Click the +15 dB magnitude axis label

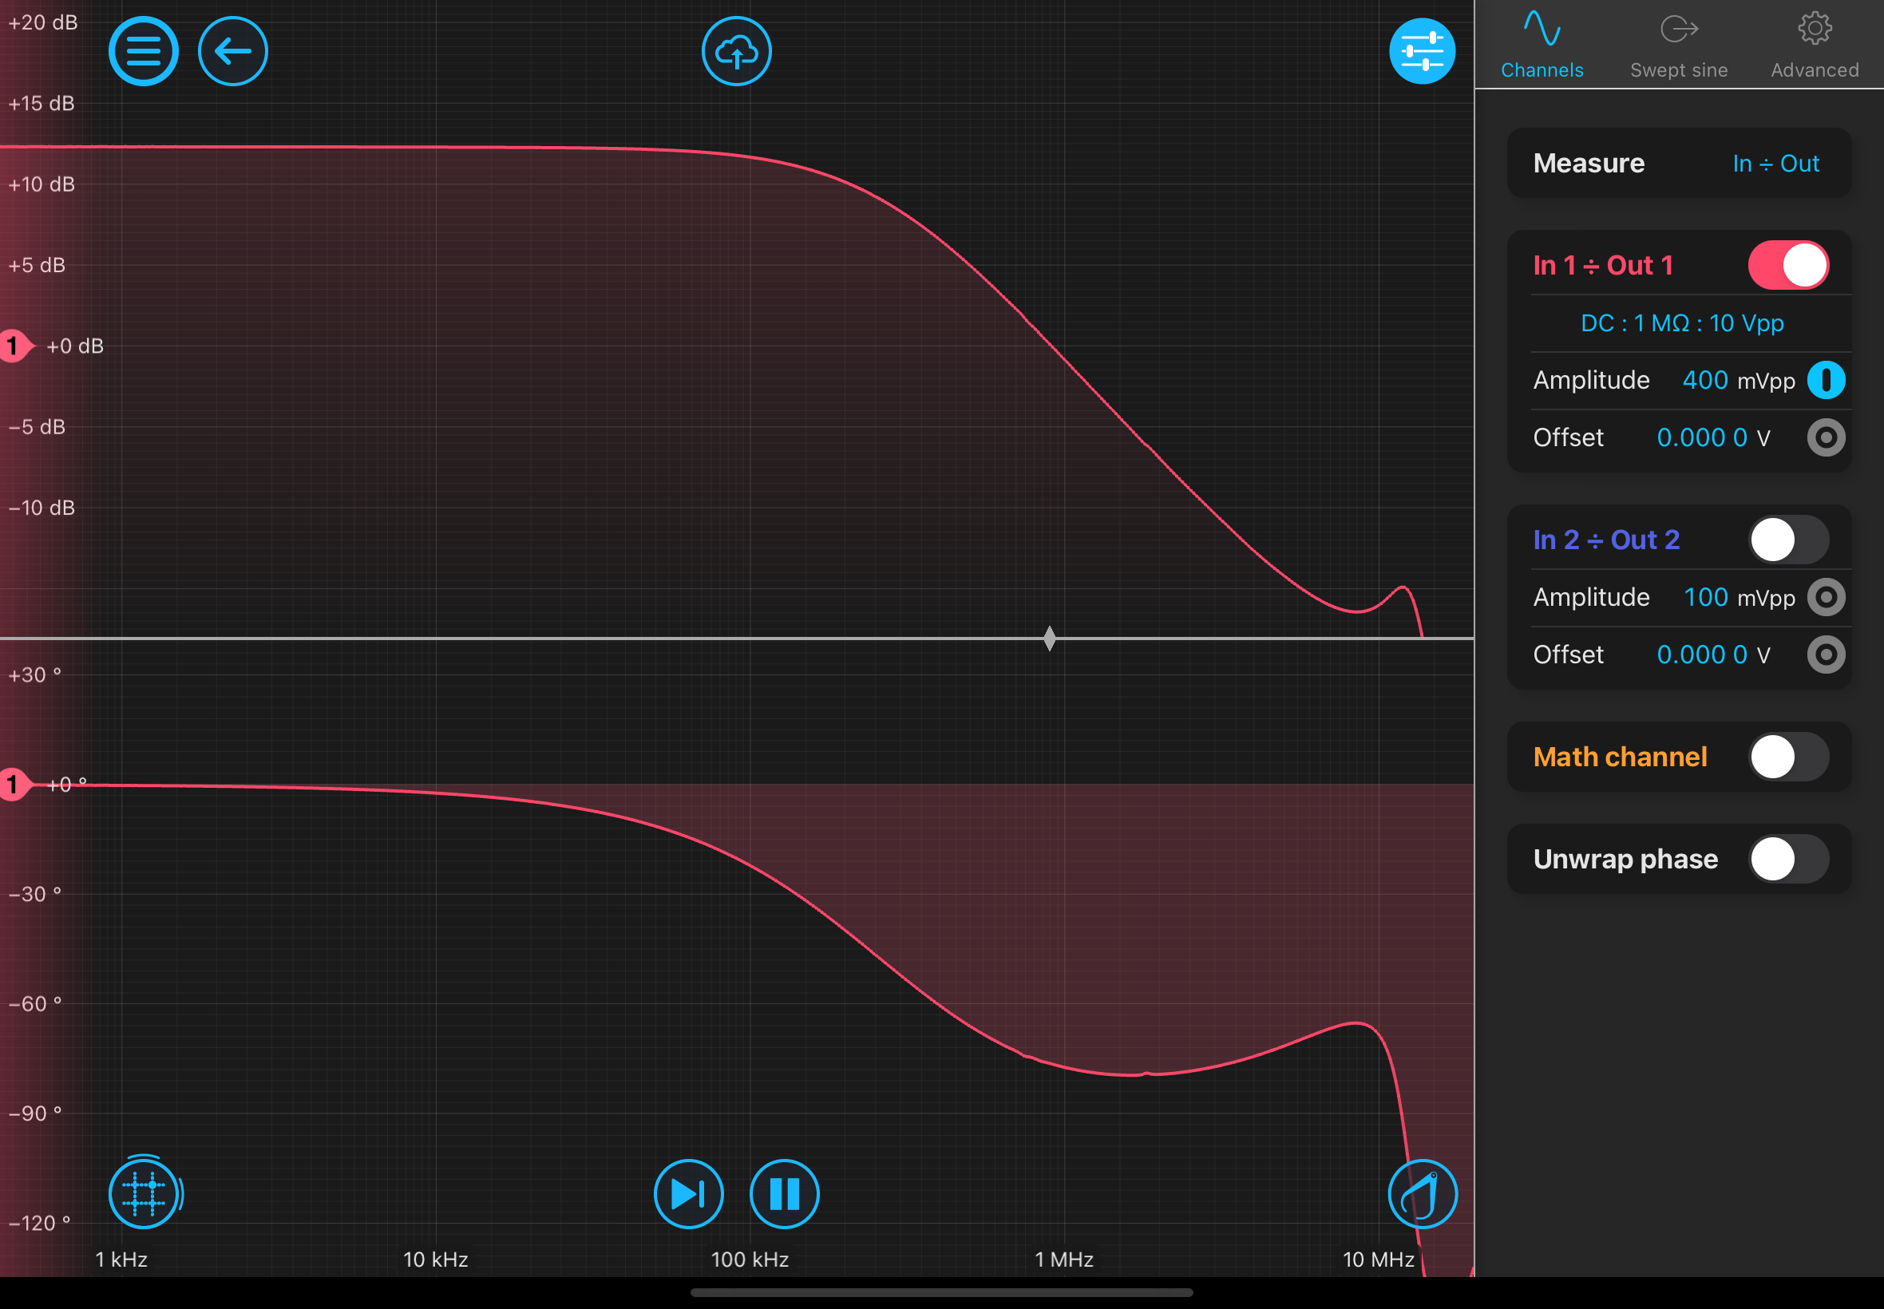[41, 103]
